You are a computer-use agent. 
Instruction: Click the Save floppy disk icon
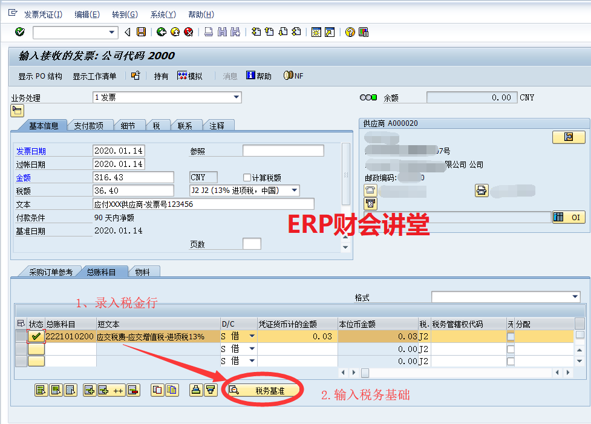[141, 32]
